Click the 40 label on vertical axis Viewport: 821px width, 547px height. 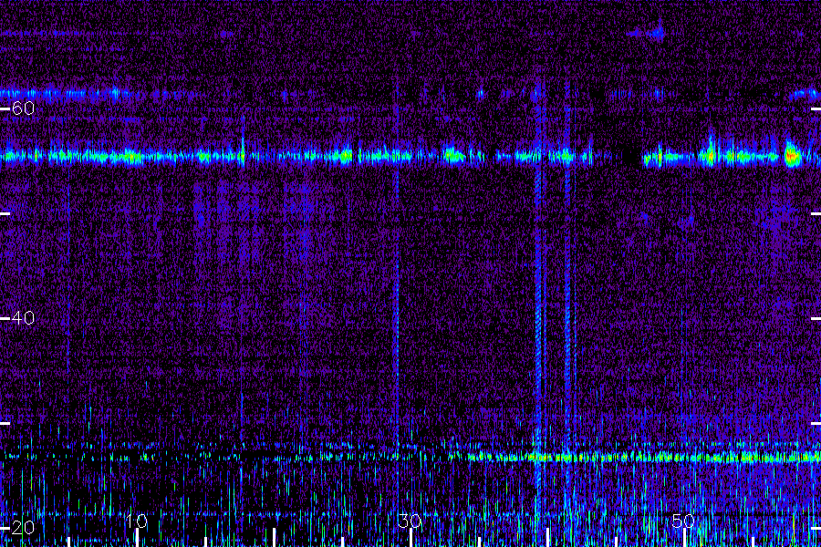[x=23, y=318]
